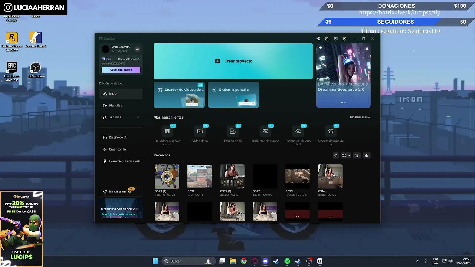Viewport: 475px width, 267px height.
Task: Open project thumbnail '0325'
Action: (298, 177)
